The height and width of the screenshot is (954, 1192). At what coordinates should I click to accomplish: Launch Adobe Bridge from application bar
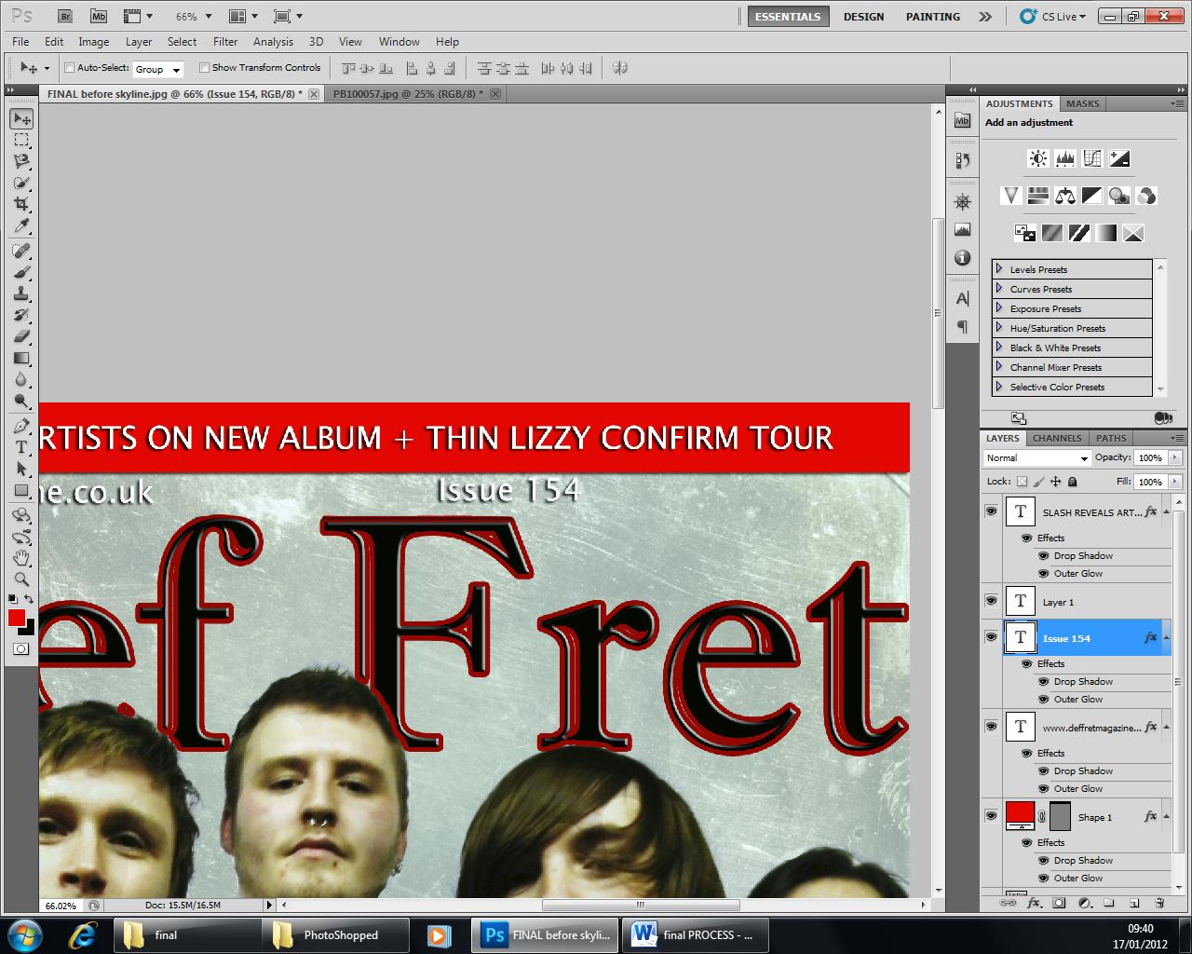click(64, 16)
